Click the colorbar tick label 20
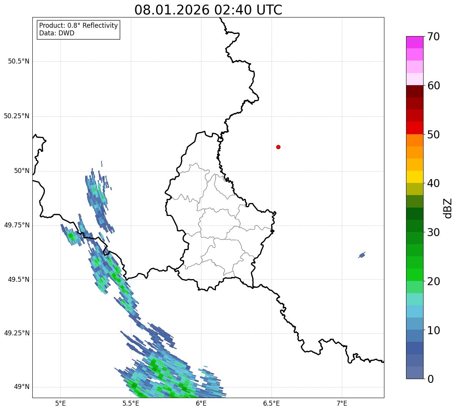 433,281
